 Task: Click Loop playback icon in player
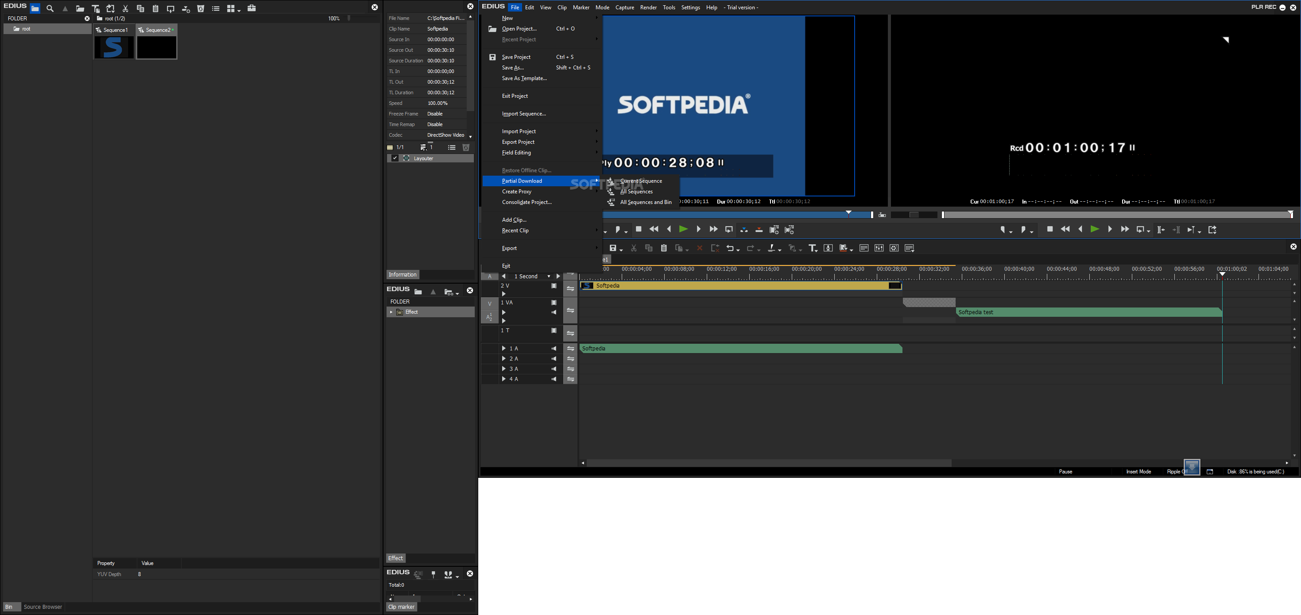pyautogui.click(x=728, y=229)
